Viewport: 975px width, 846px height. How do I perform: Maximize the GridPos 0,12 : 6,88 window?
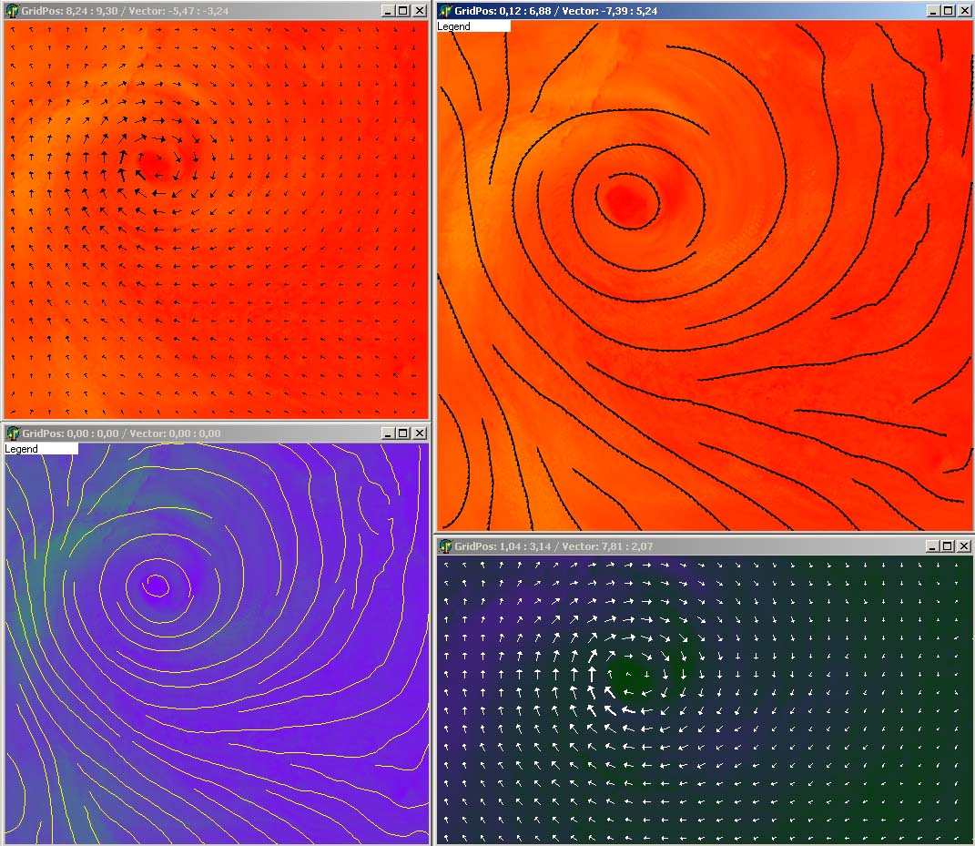(x=949, y=11)
